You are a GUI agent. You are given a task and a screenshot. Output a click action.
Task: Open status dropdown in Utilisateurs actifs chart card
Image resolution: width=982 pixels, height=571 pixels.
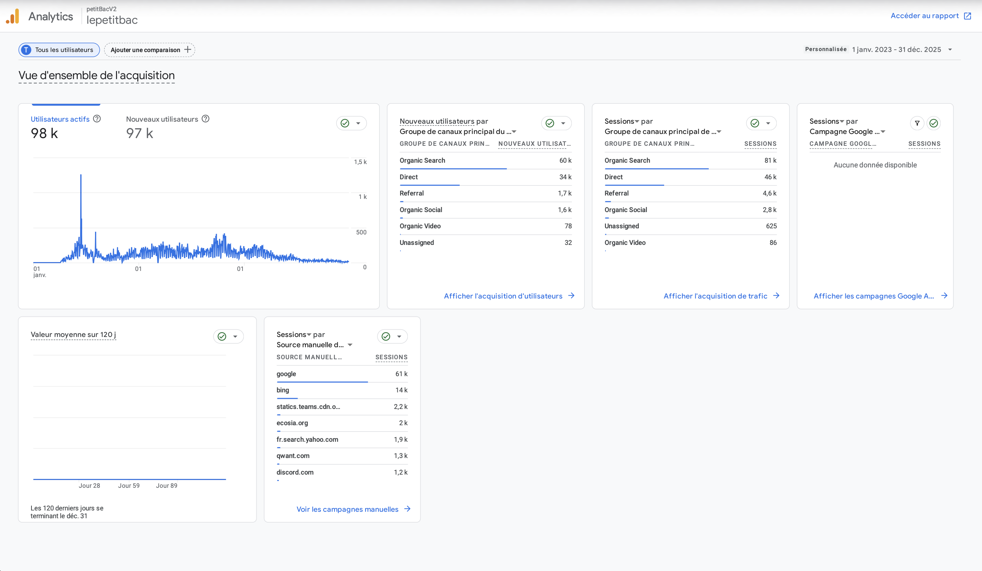point(358,123)
